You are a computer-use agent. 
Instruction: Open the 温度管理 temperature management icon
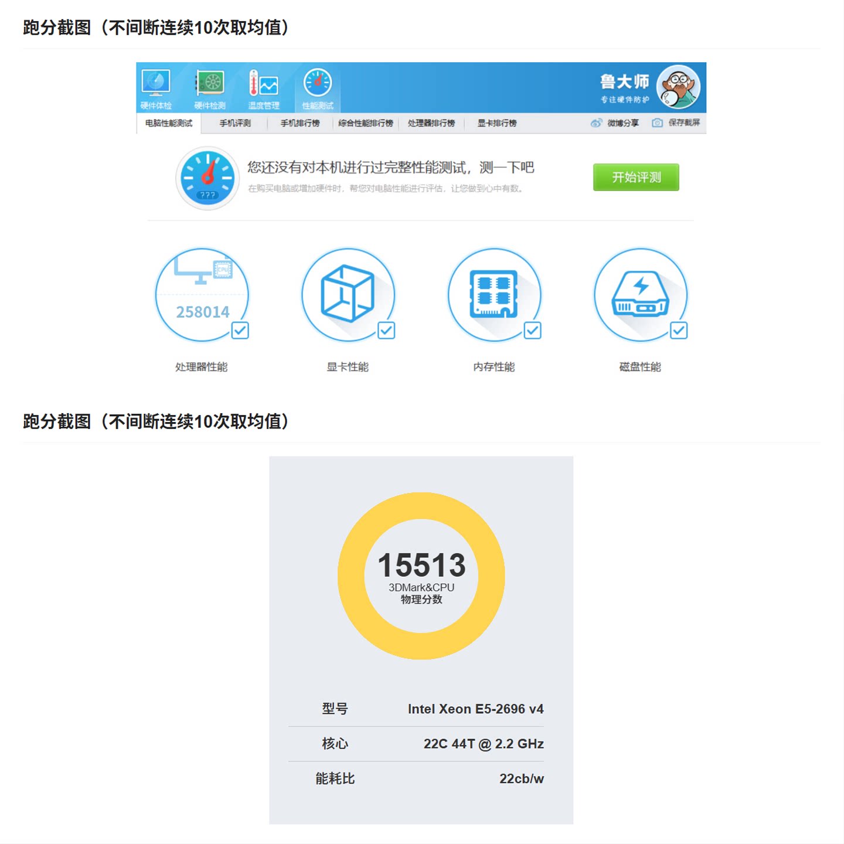[x=264, y=83]
